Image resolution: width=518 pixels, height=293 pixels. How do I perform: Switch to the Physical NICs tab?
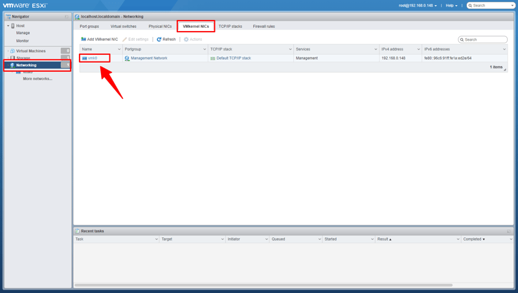[160, 27]
